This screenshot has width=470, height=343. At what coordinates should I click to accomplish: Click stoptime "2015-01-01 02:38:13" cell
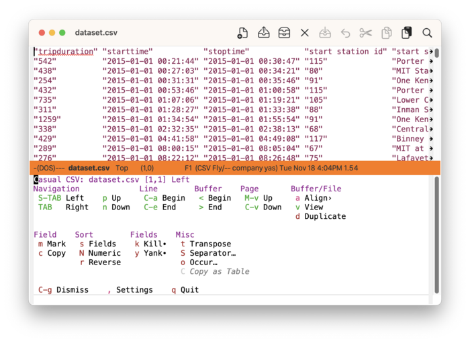click(x=252, y=129)
